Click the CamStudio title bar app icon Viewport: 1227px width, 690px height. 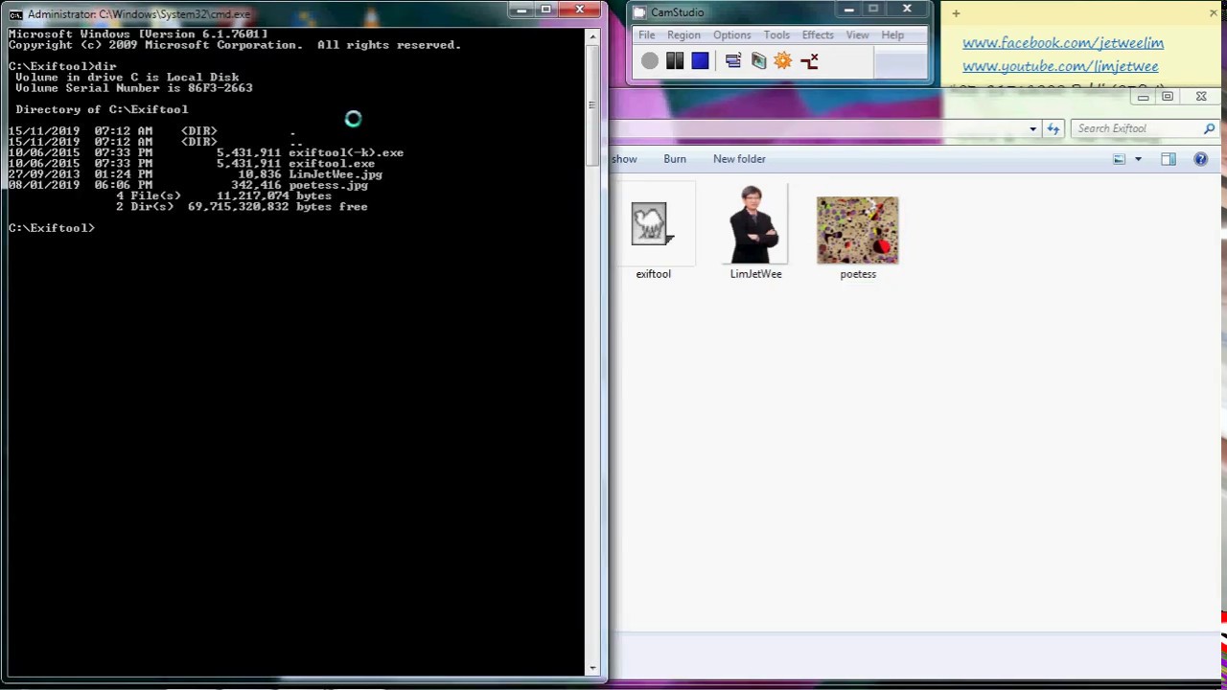click(639, 12)
